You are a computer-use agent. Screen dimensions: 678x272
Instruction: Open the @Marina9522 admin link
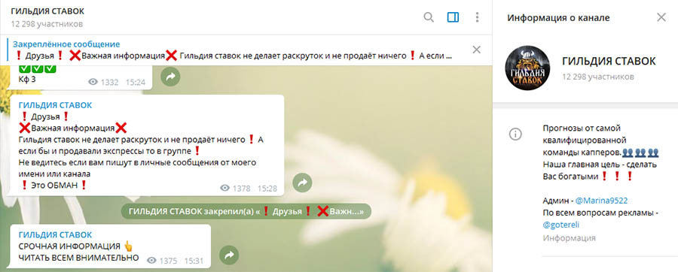[x=601, y=201]
